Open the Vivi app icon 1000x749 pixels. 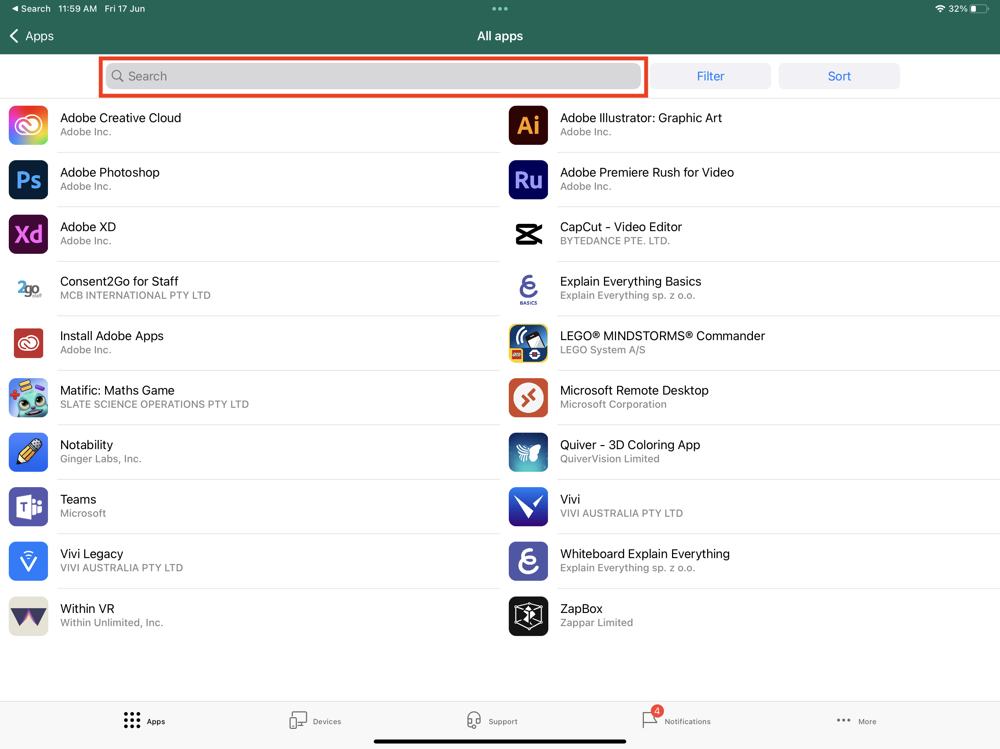point(528,507)
